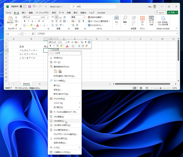Toggle wrap text icon in ribbon
Screen dimensions: 183x157
click(65, 17)
